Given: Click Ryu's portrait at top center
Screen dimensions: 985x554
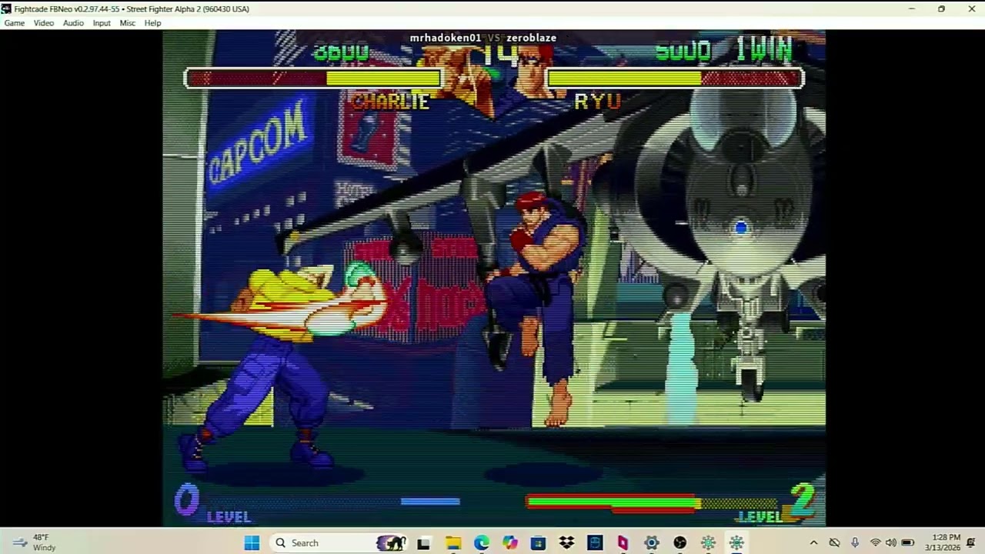Looking at the screenshot, I should tap(536, 73).
